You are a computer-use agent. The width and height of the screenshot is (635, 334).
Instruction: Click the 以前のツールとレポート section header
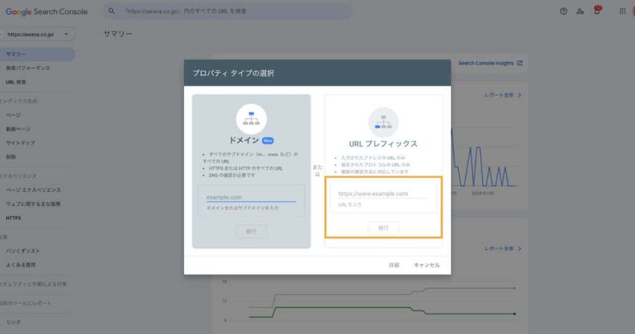point(25,303)
